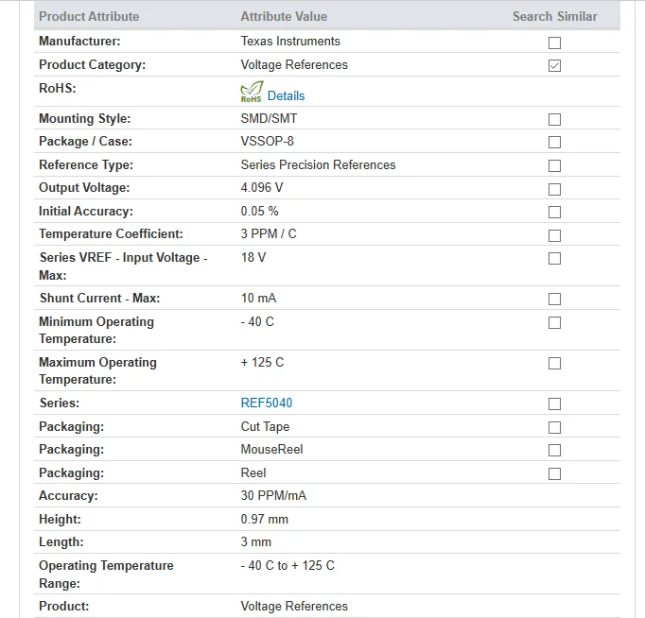
Task: Click the SMD/SMT mounting style value
Action: [269, 118]
